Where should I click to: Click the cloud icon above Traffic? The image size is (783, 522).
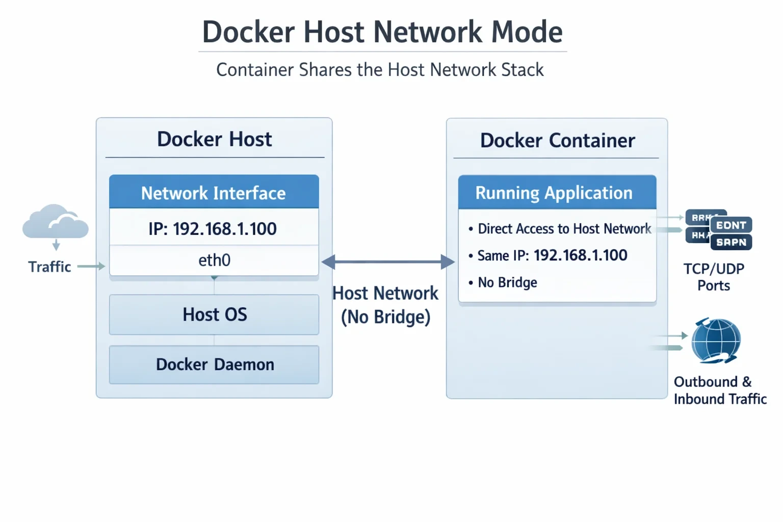coord(56,222)
